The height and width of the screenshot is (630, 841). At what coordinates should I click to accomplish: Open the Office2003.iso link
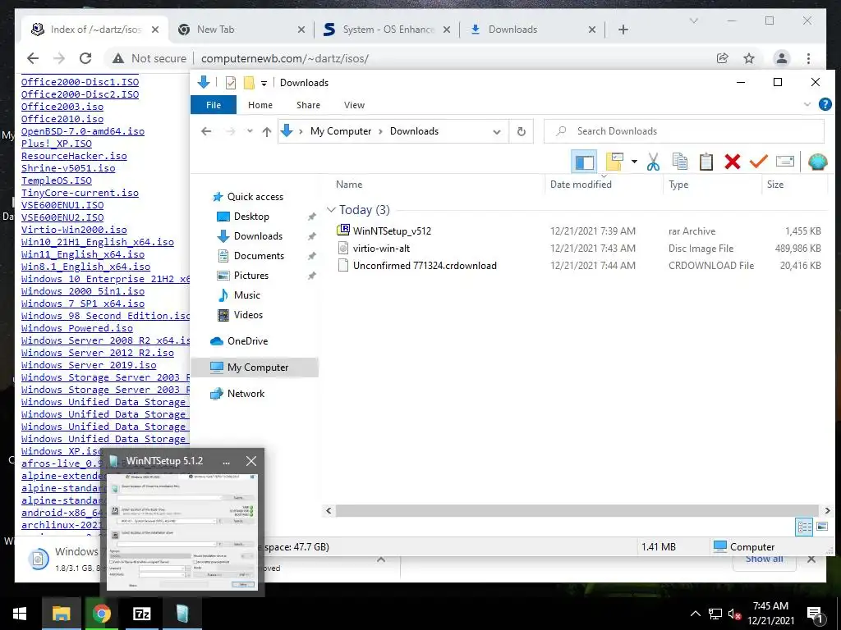[62, 107]
